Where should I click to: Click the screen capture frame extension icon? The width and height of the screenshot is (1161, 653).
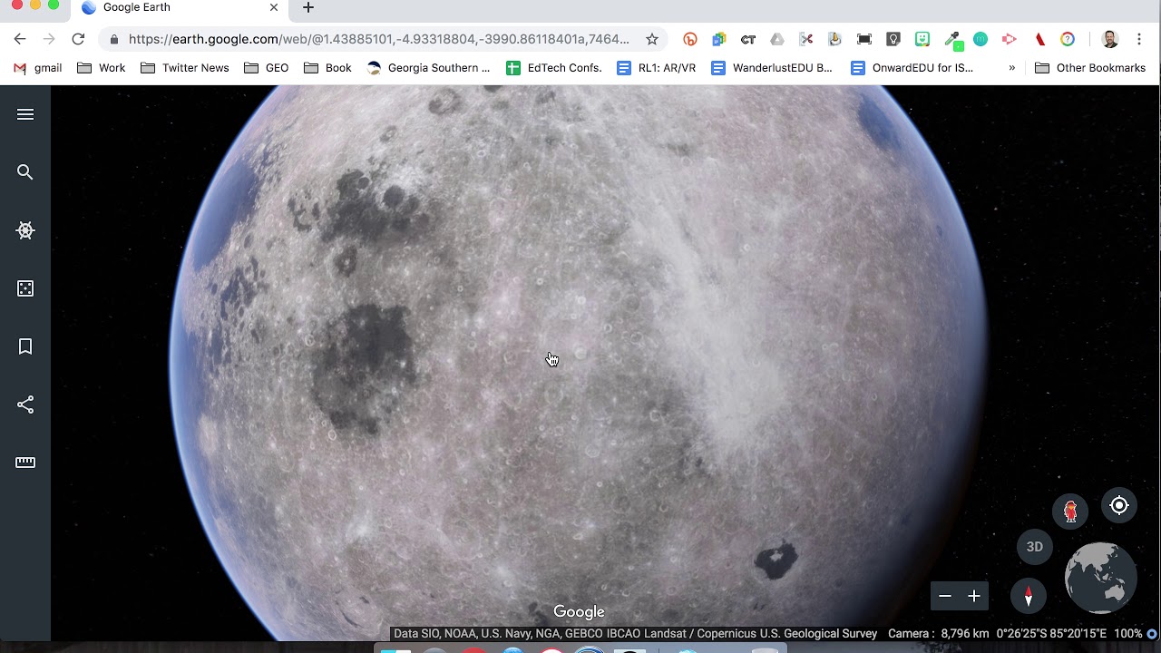point(864,39)
